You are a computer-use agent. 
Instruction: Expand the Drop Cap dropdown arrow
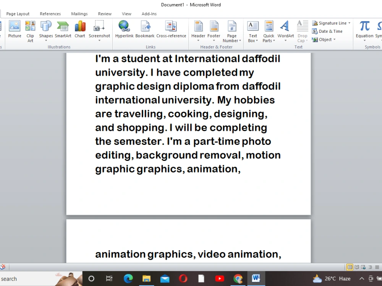(307, 41)
